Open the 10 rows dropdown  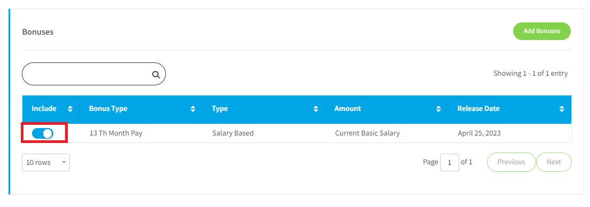(46, 163)
